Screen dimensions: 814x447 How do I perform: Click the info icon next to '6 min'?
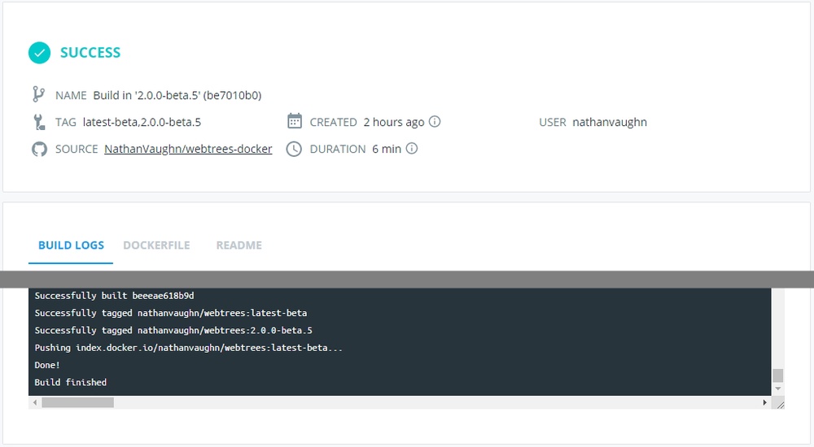point(412,149)
